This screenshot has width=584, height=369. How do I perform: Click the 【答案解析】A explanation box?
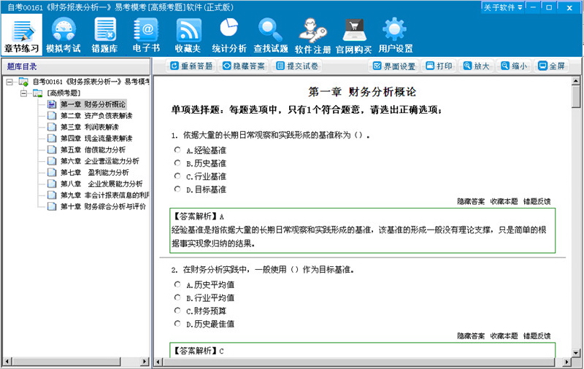(362, 230)
